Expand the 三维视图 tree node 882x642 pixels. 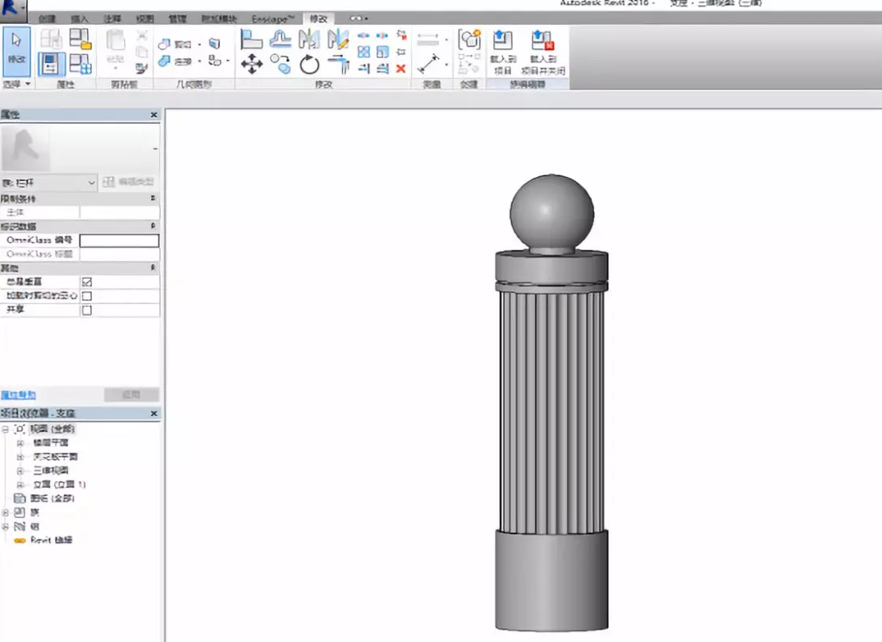tap(21, 471)
